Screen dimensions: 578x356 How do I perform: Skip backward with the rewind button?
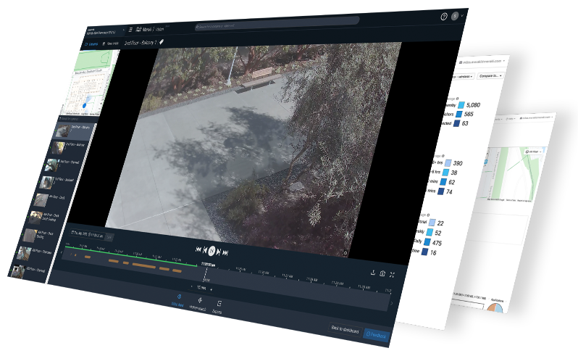pos(198,249)
